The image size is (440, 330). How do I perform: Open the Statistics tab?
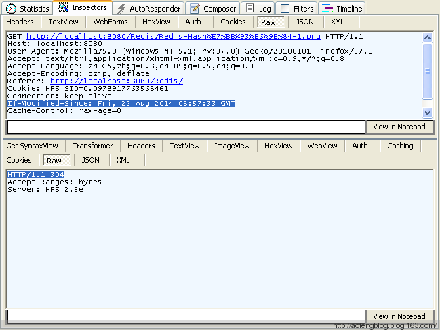click(x=28, y=9)
